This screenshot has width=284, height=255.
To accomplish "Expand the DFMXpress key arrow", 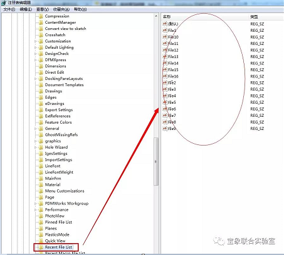I will [x=35, y=60].
